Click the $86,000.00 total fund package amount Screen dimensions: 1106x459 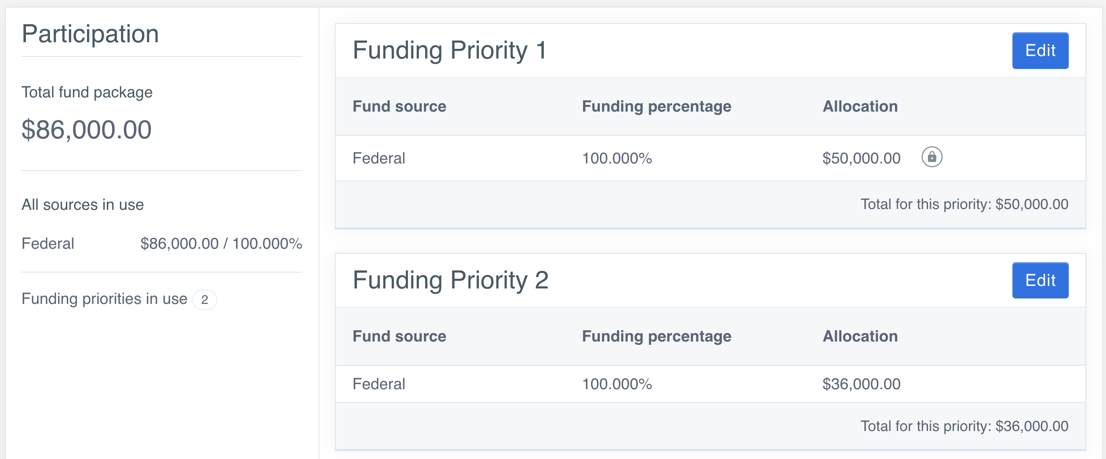pyautogui.click(x=86, y=130)
